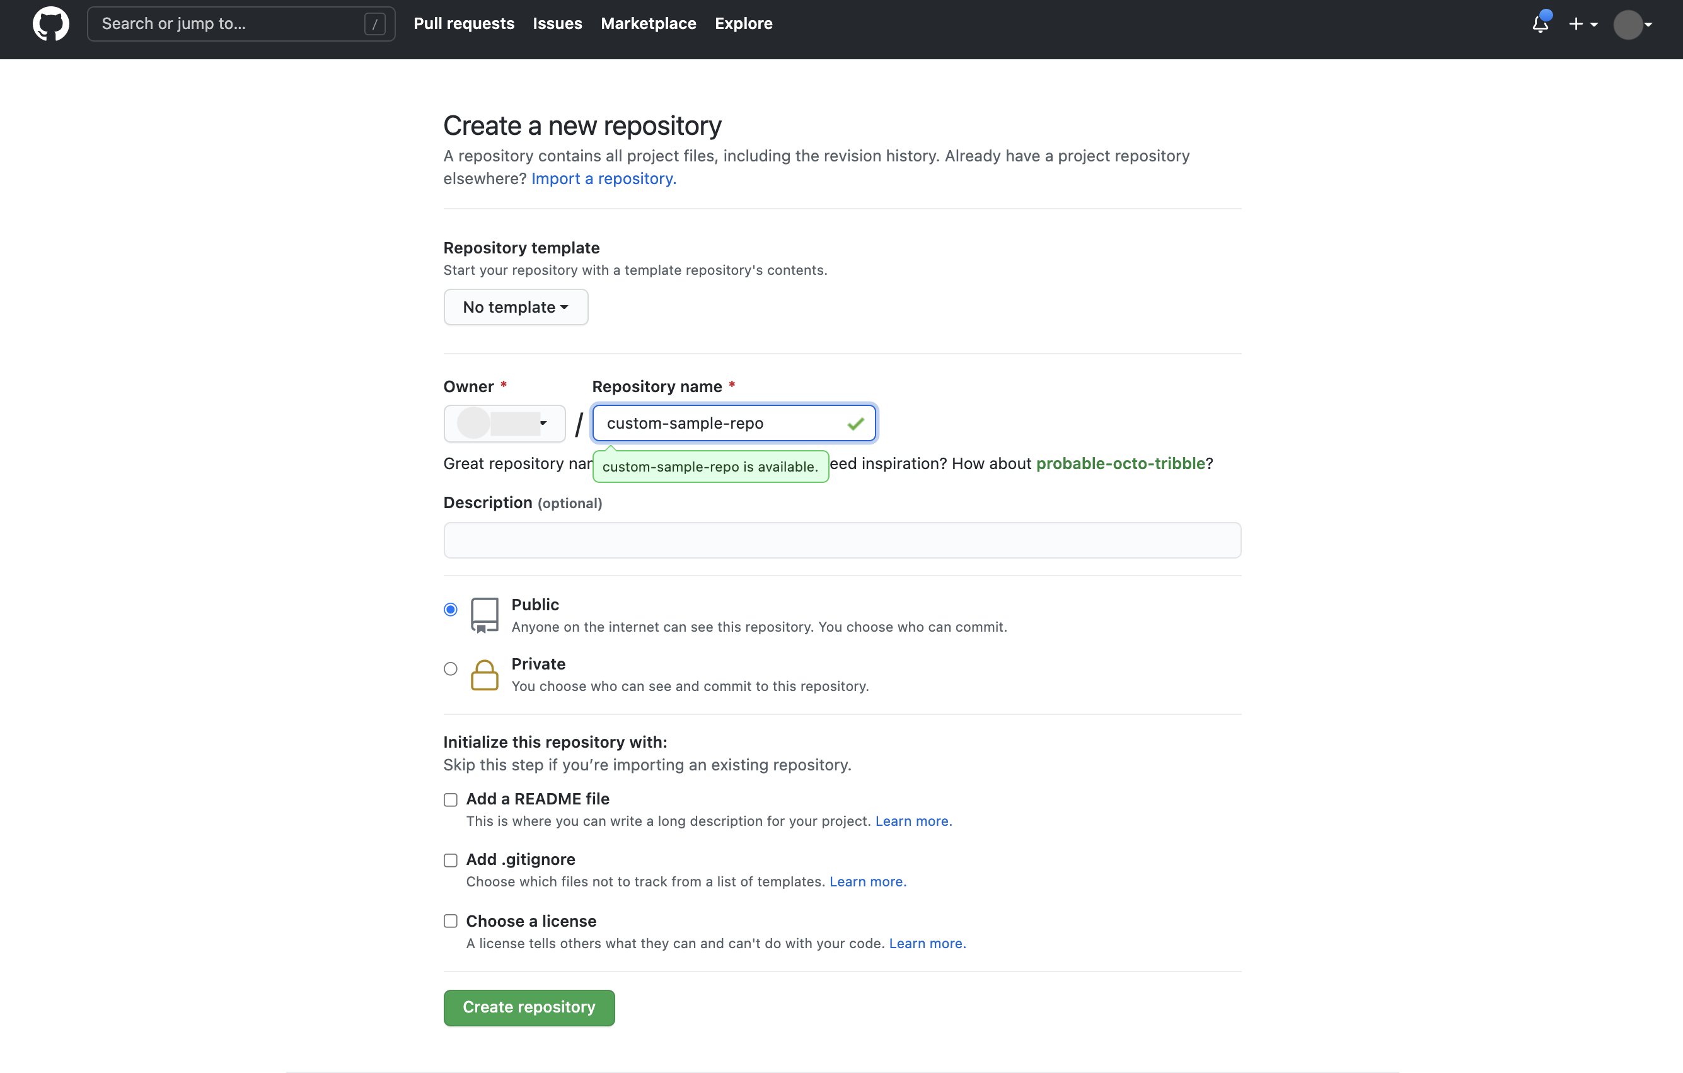Click the Import a repository link
Screen dimensions: 1683x1073
(x=603, y=178)
